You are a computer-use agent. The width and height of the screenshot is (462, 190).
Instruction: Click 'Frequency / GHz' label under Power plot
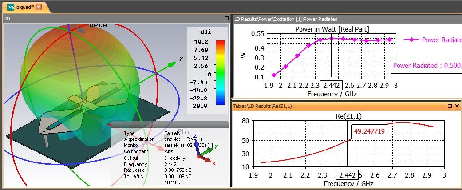click(332, 94)
